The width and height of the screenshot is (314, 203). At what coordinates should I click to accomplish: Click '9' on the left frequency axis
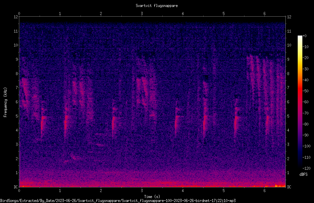(x=17, y=59)
